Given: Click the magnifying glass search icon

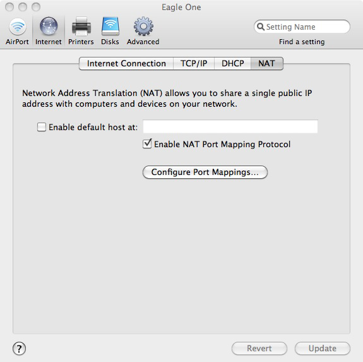Looking at the screenshot, I should (261, 27).
